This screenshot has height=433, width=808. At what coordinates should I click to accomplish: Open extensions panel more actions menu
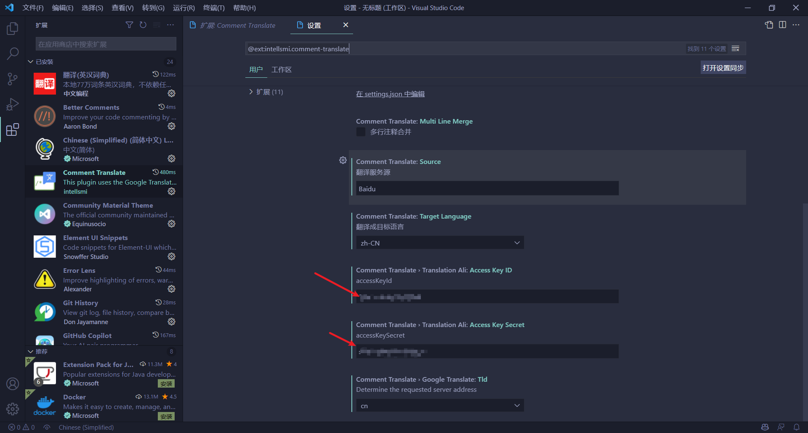tap(170, 25)
